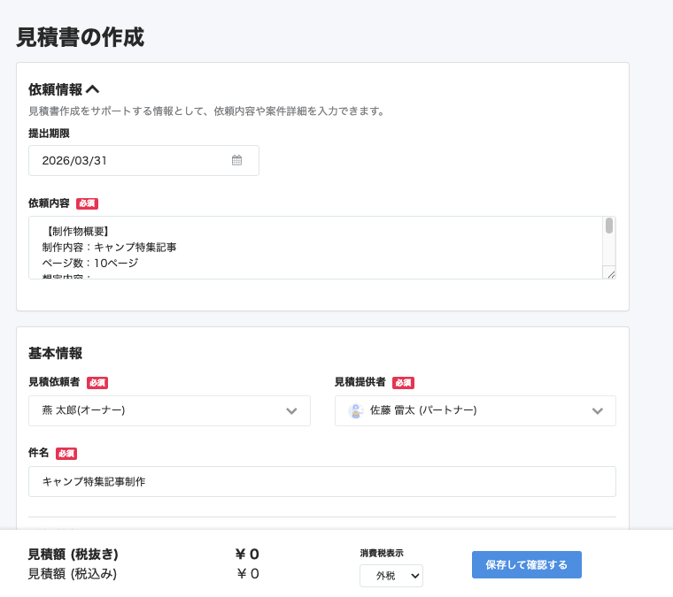673x597 pixels.
Task: Click the 見積額 (税込み) label
Action: pyautogui.click(x=73, y=573)
